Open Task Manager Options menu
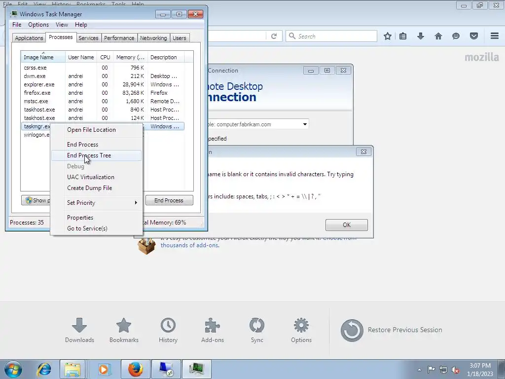 point(38,25)
